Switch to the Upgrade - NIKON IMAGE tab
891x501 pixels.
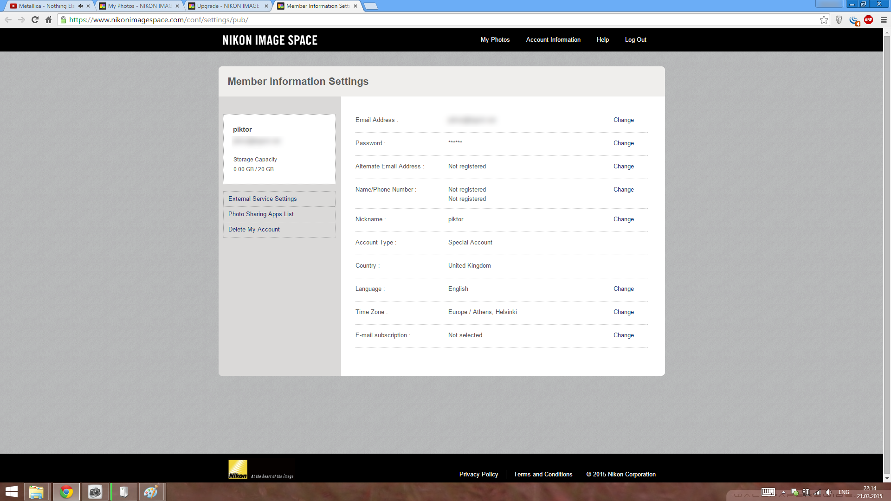coord(228,6)
